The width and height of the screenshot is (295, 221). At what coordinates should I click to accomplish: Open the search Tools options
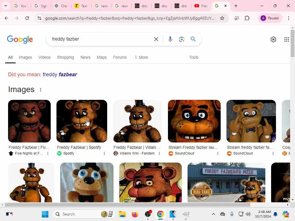pos(194,57)
